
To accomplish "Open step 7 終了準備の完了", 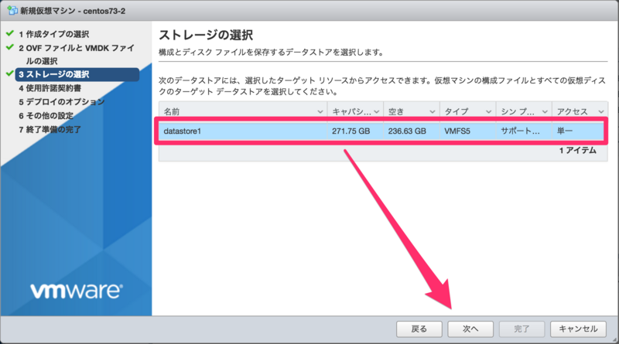I will pos(50,129).
